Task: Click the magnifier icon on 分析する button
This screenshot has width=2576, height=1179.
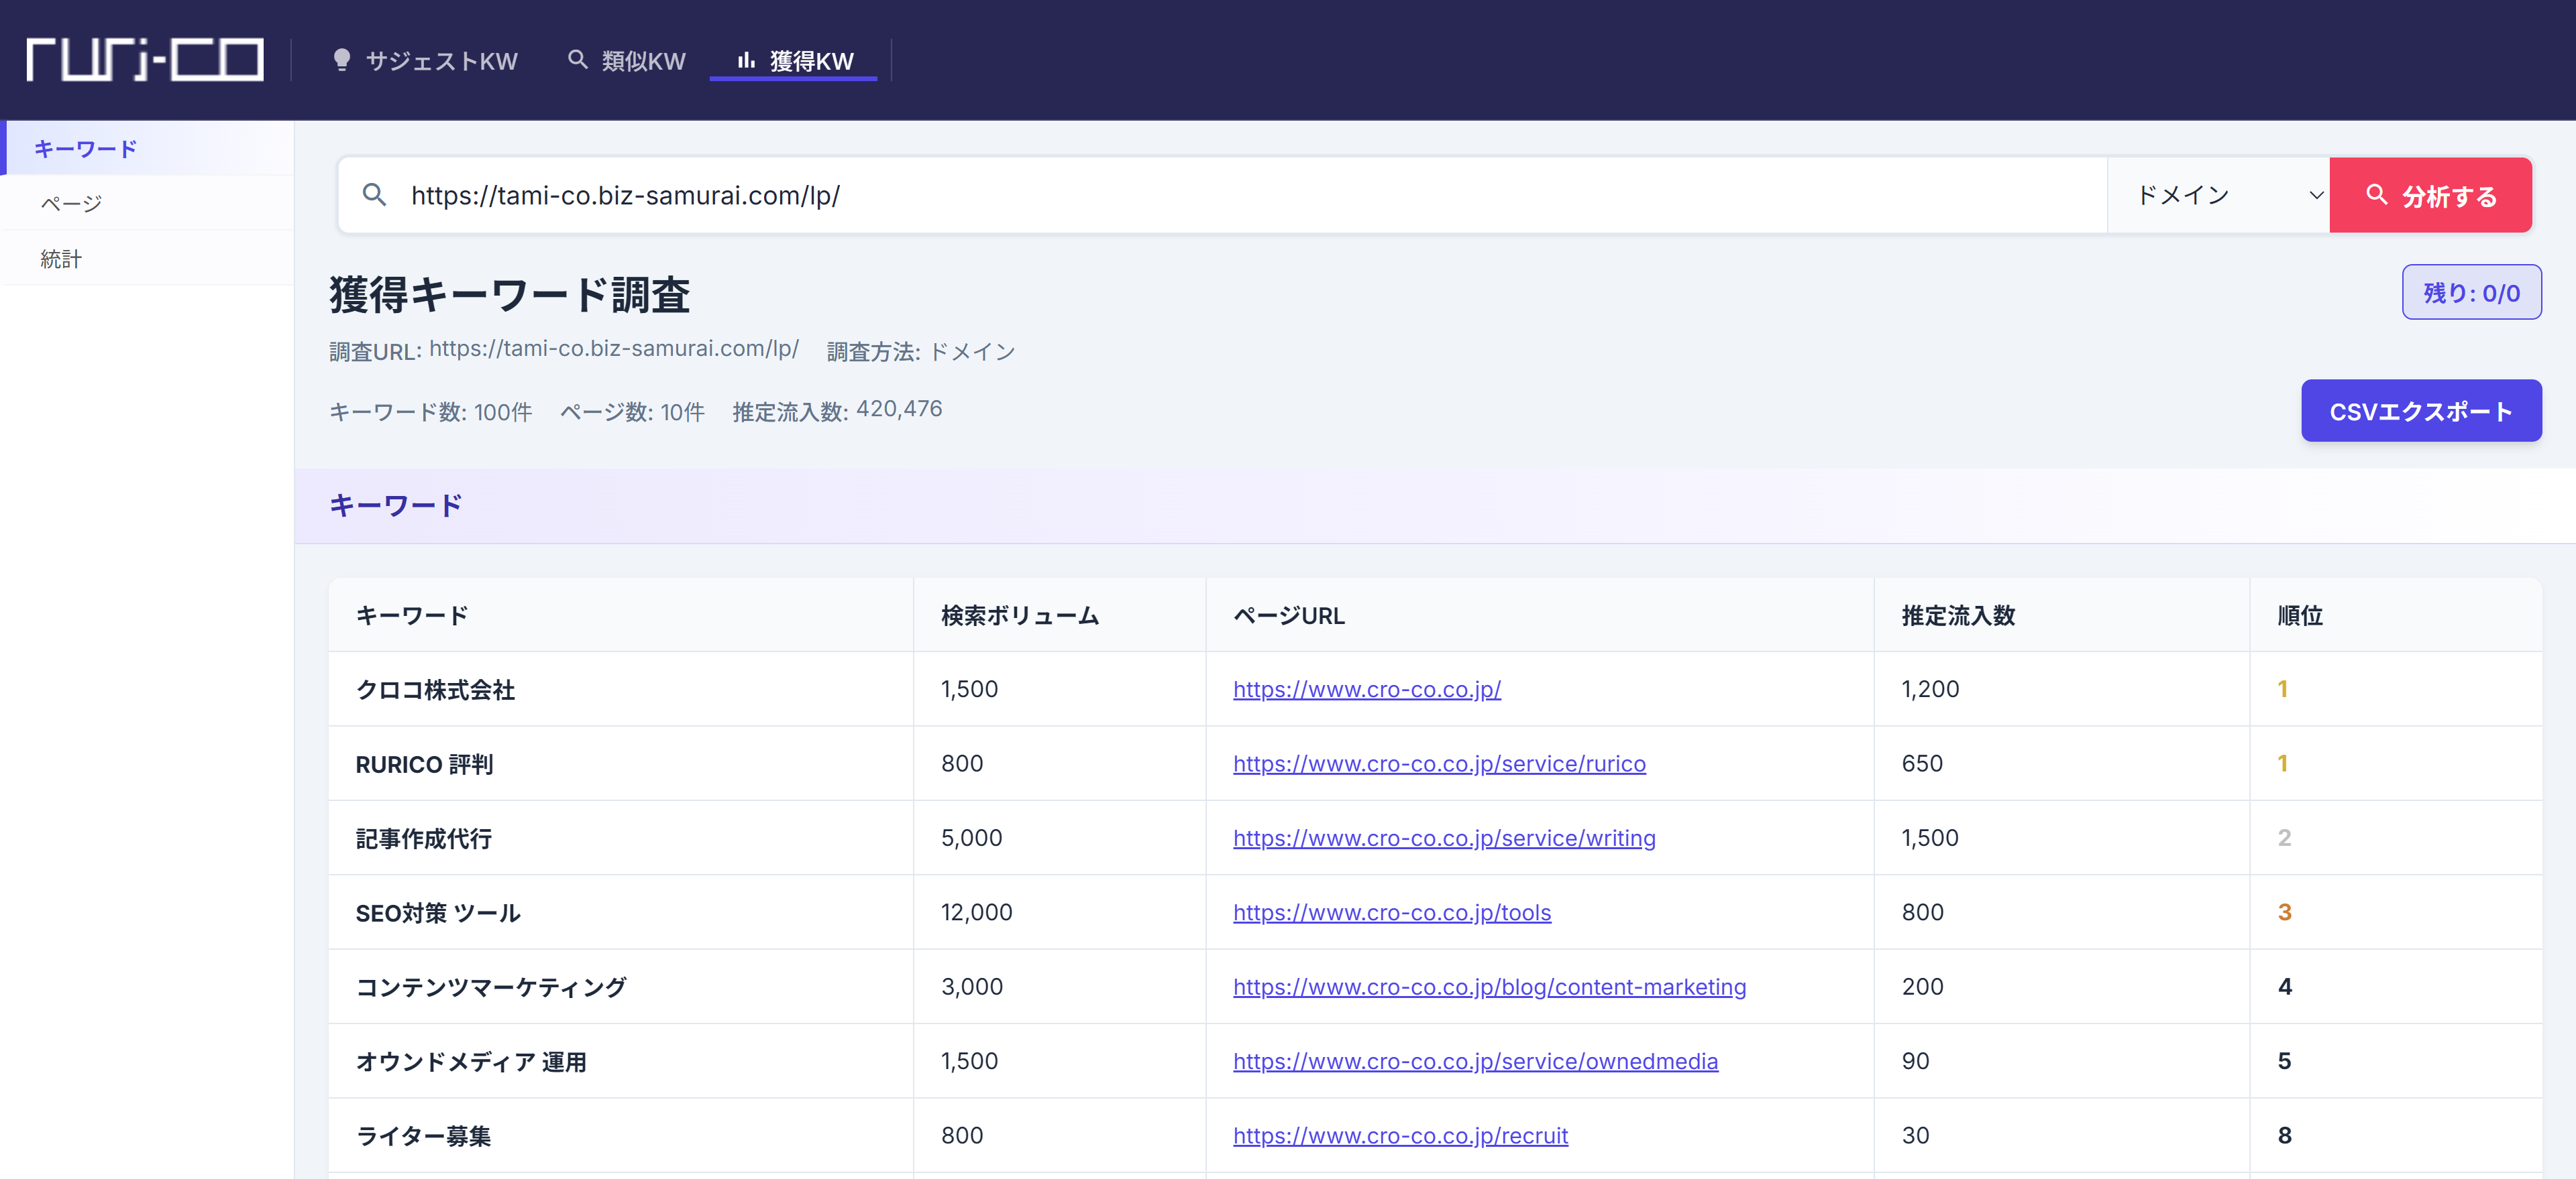Action: click(x=2377, y=195)
